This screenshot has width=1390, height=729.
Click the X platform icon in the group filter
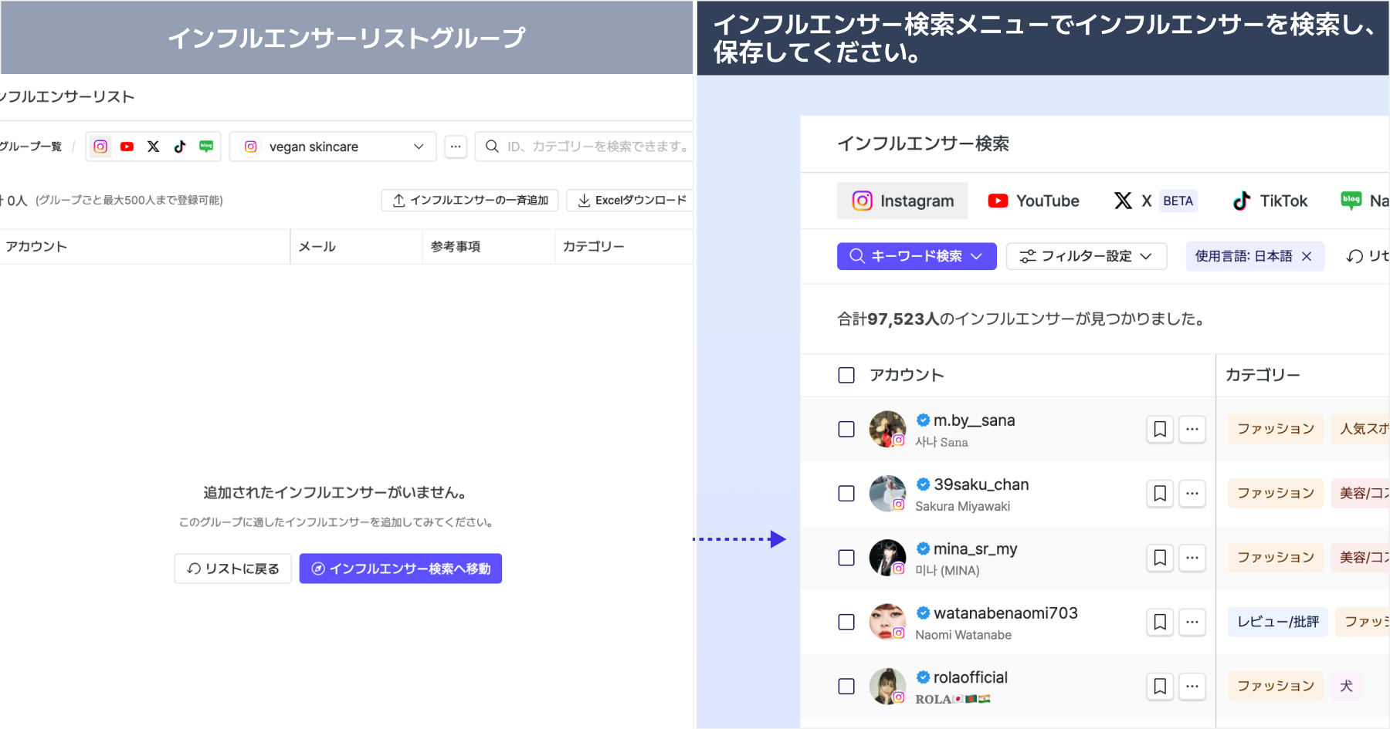pos(154,147)
